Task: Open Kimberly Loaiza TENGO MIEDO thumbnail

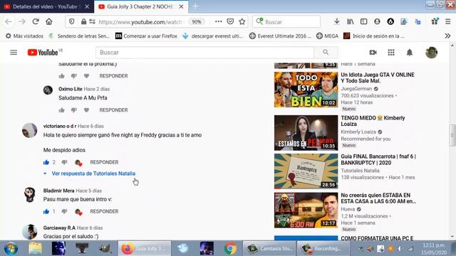Action: click(306, 133)
